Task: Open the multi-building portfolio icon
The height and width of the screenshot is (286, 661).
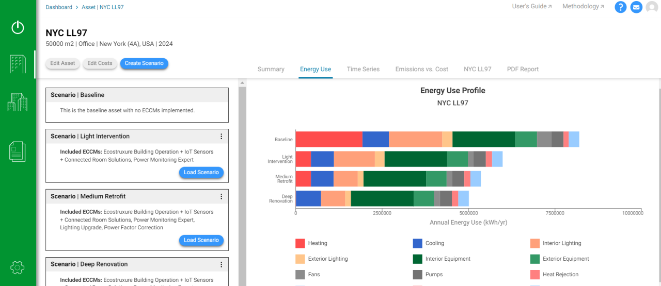Action: point(18,102)
